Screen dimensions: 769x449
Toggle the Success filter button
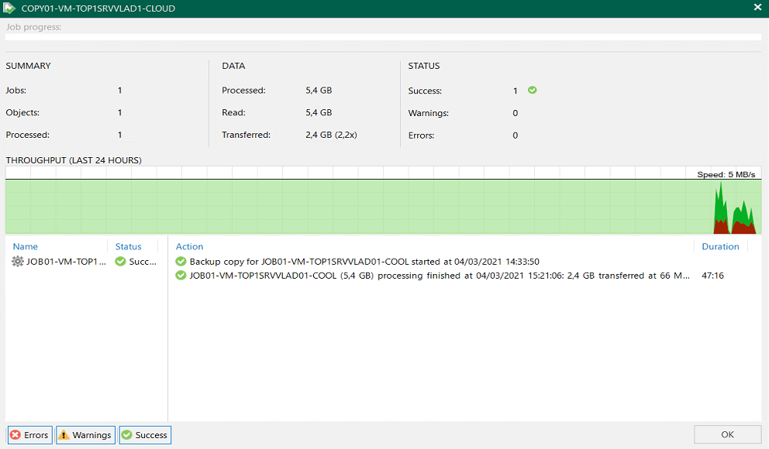point(145,435)
